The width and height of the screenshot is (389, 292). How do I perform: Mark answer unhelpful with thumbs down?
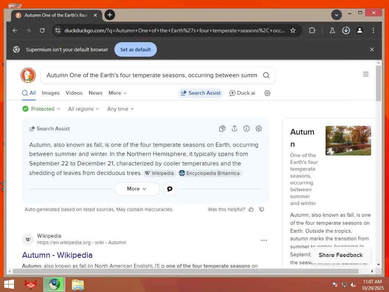coord(261,209)
